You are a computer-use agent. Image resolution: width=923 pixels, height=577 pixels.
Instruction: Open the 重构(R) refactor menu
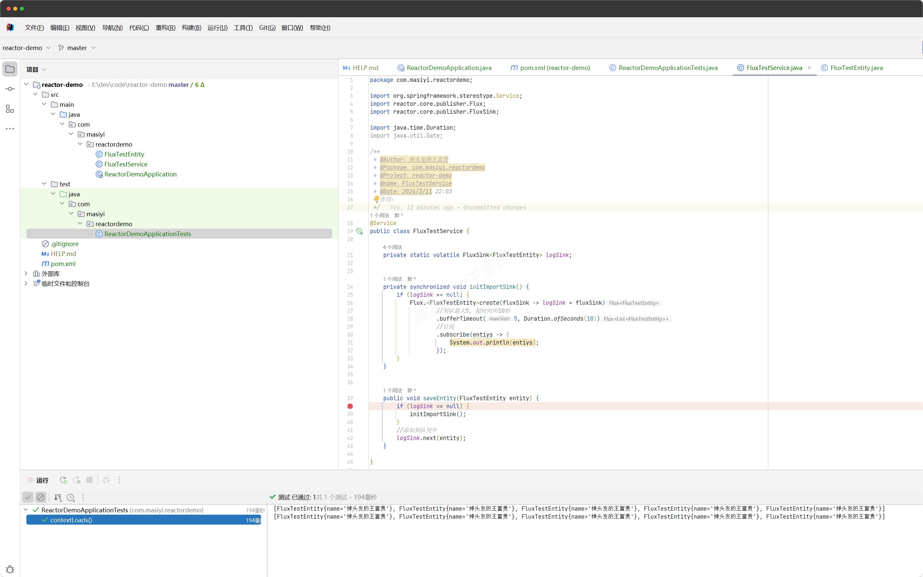click(165, 28)
